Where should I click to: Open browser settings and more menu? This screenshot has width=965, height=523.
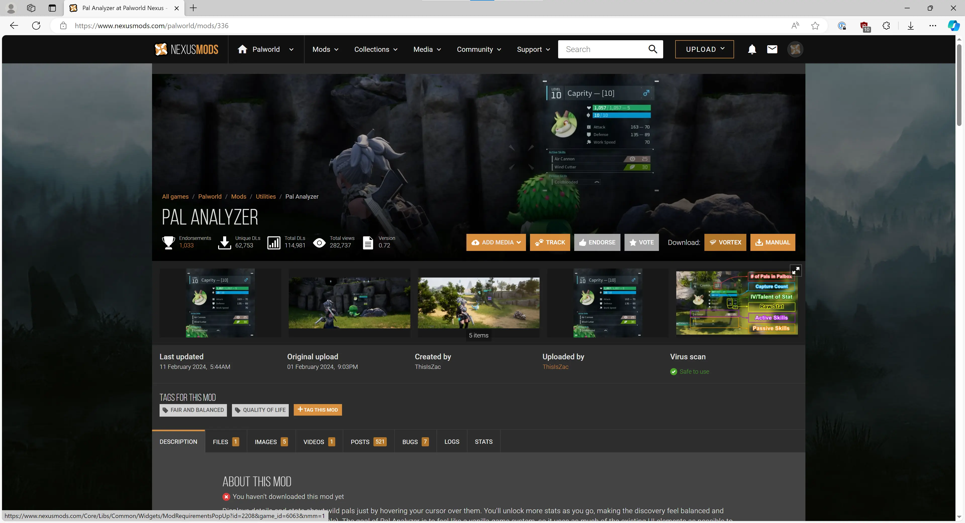tap(933, 25)
